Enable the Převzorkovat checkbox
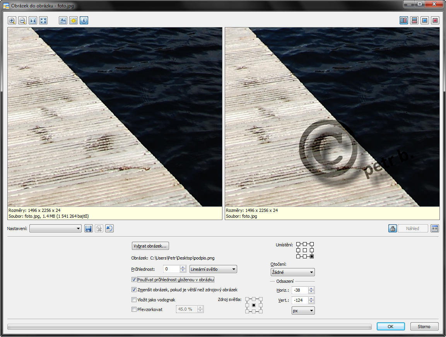This screenshot has width=446, height=337. [134, 309]
